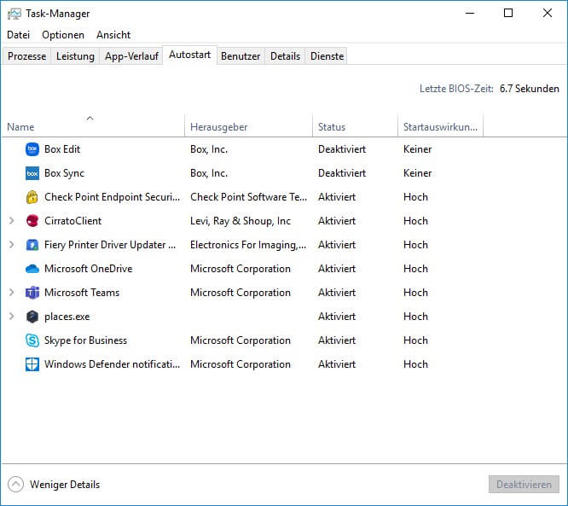Select Check Point Endpoint Security row name
The width and height of the screenshot is (568, 506).
(x=112, y=197)
